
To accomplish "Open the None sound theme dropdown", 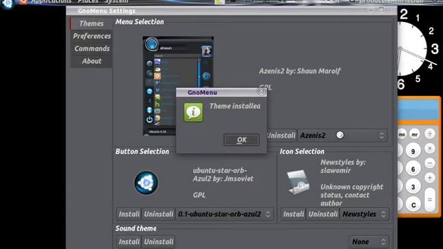I will click(369, 241).
